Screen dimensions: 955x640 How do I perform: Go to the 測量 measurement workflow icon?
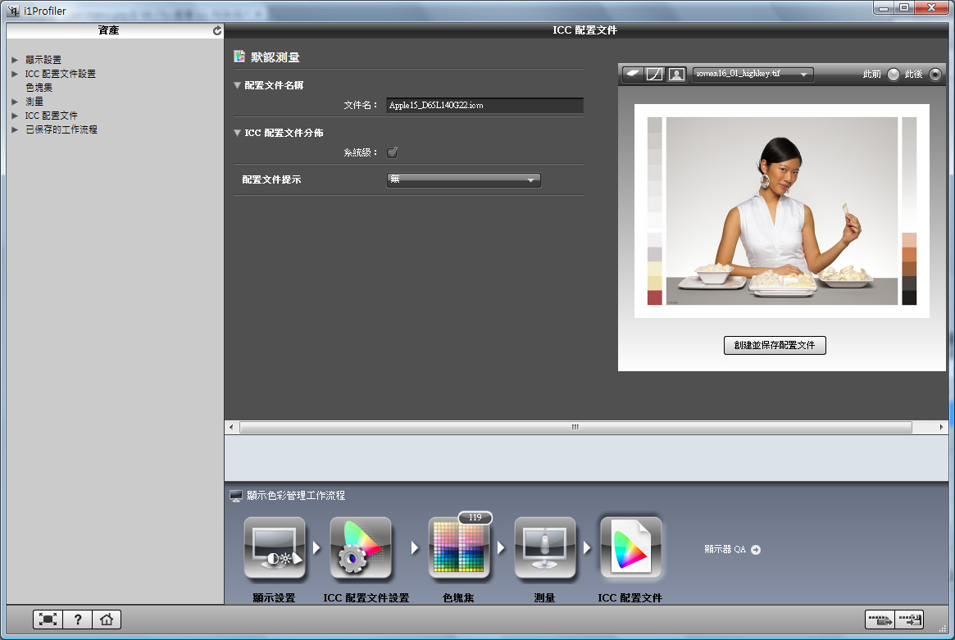544,547
